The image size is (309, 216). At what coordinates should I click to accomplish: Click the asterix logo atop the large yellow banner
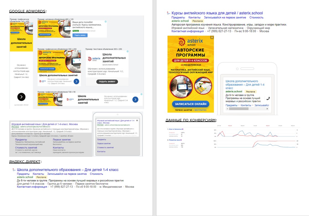click(x=190, y=42)
